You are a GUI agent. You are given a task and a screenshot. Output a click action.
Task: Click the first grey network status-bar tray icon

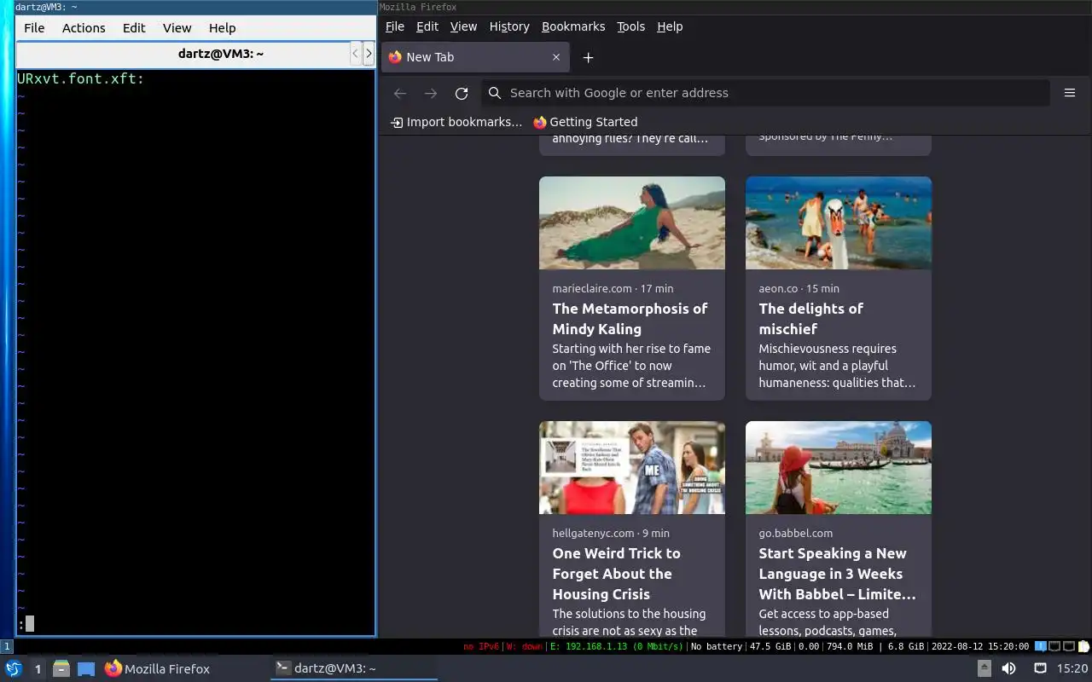point(1054,646)
